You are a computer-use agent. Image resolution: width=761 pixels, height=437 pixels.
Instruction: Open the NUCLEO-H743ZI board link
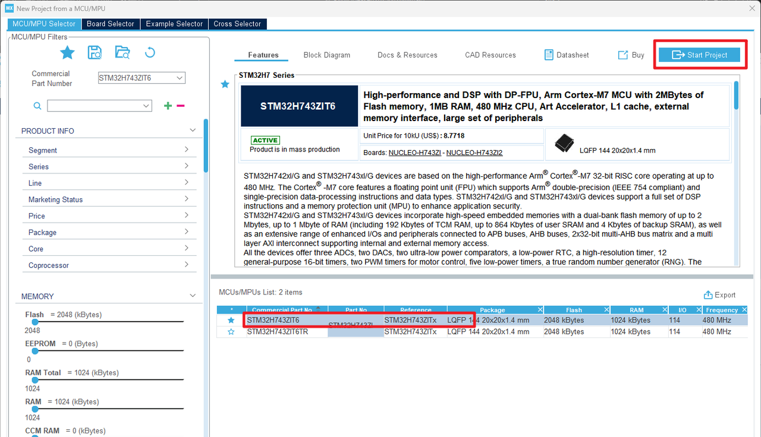pyautogui.click(x=415, y=153)
